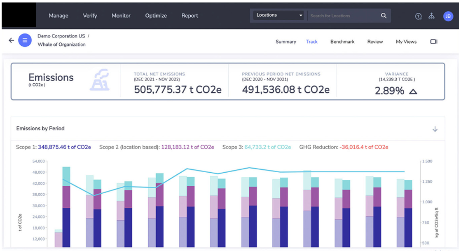
Task: Expand Emissions by Period download arrow
Action: pyautogui.click(x=435, y=129)
